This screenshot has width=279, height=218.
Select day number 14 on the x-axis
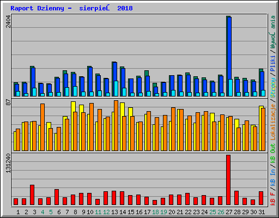point(123,212)
